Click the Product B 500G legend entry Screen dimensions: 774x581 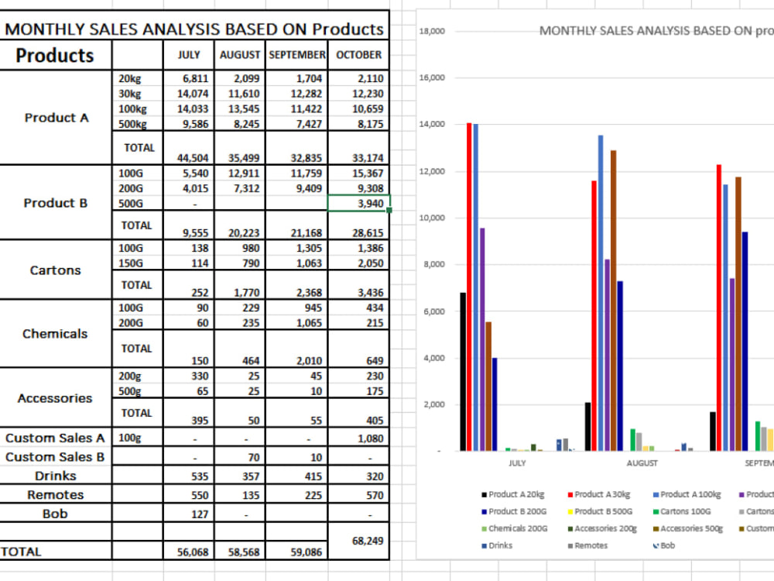tap(600, 511)
